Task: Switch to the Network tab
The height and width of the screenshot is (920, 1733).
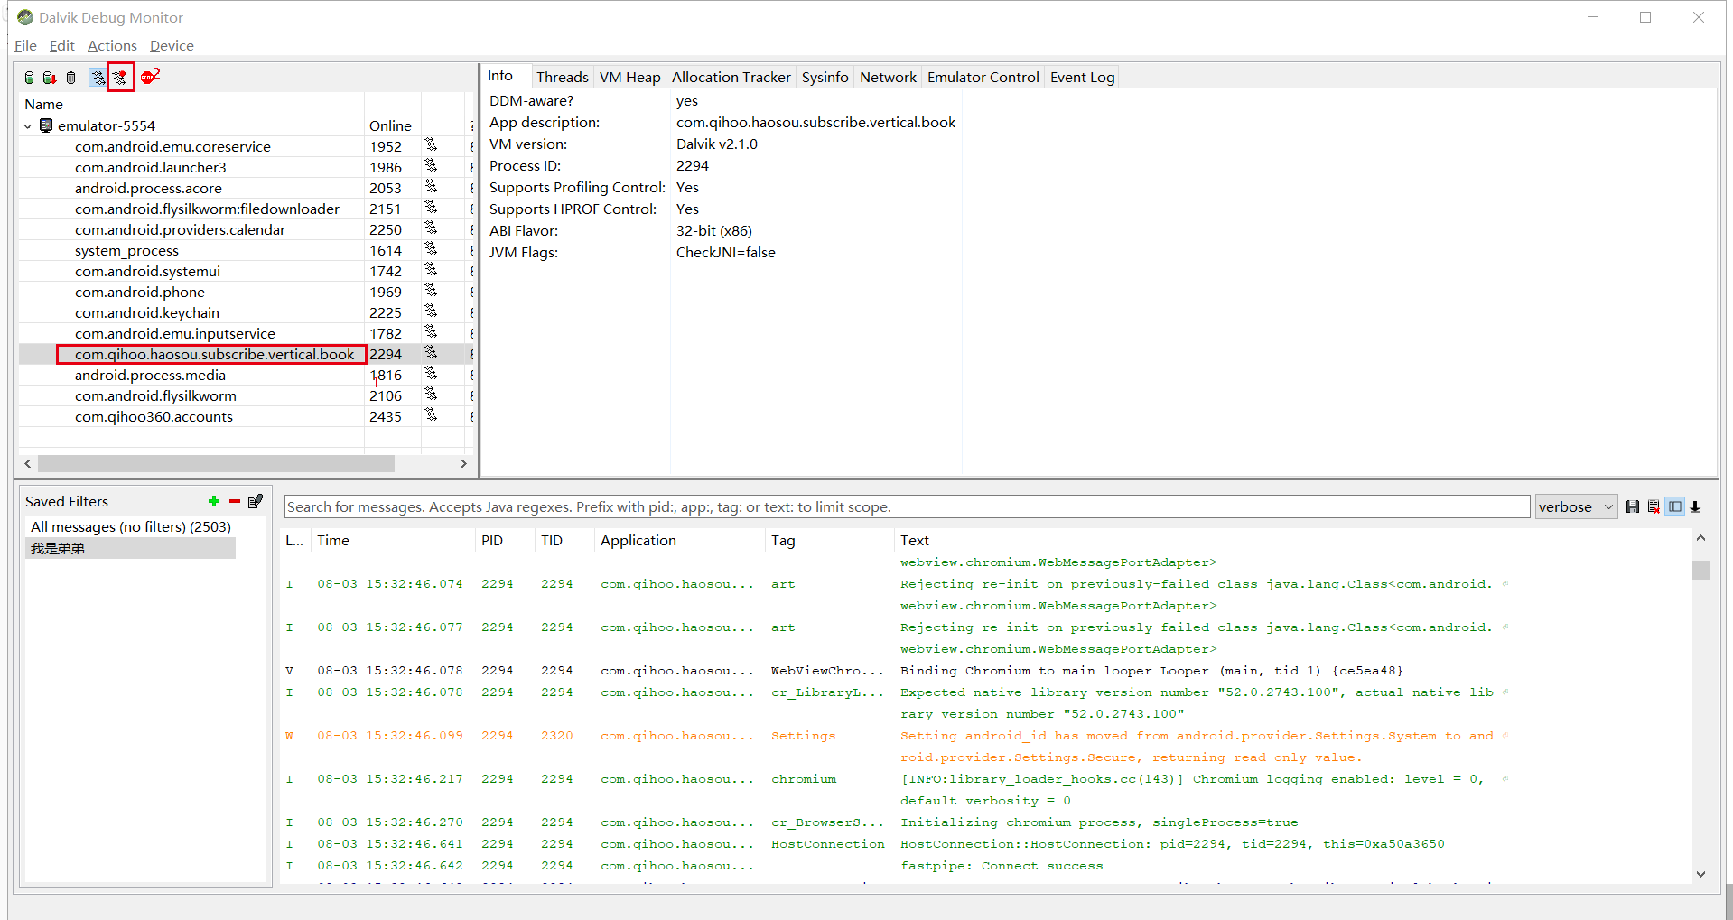Action: click(x=888, y=78)
